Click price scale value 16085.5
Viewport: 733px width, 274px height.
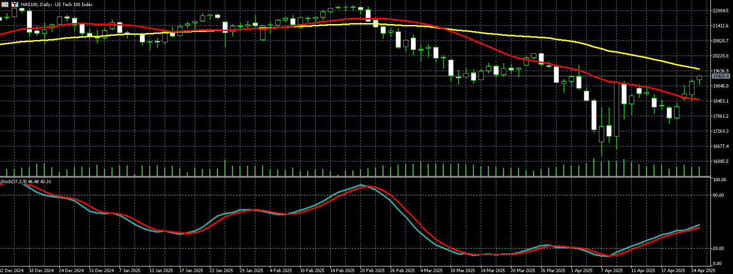click(720, 161)
